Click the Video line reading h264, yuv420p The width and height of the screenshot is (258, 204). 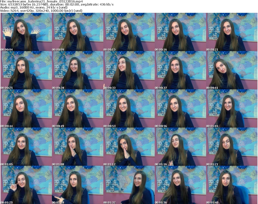(41, 11)
